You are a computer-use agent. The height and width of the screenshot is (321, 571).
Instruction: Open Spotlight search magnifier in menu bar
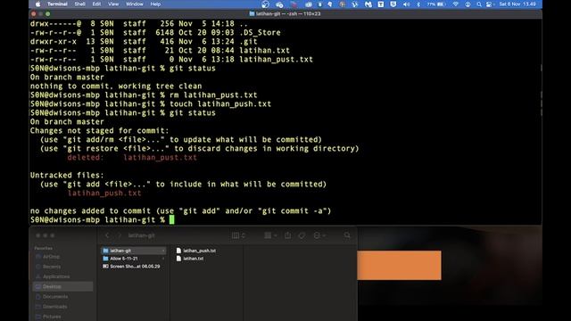point(479,4)
